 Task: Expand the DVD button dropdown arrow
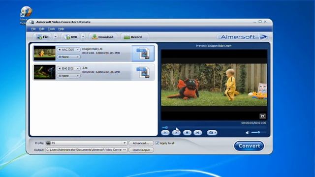pyautogui.click(x=83, y=37)
